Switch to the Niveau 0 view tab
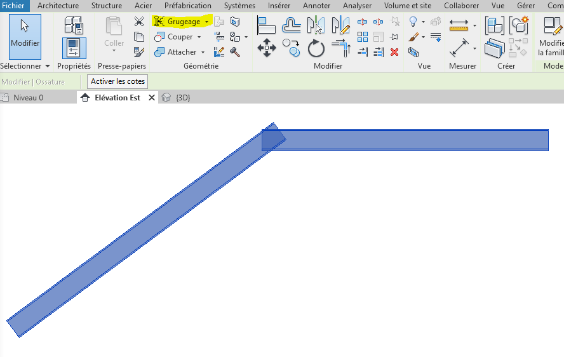 28,98
